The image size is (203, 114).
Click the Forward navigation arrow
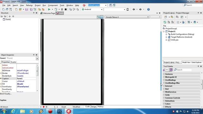(x=140, y=9)
